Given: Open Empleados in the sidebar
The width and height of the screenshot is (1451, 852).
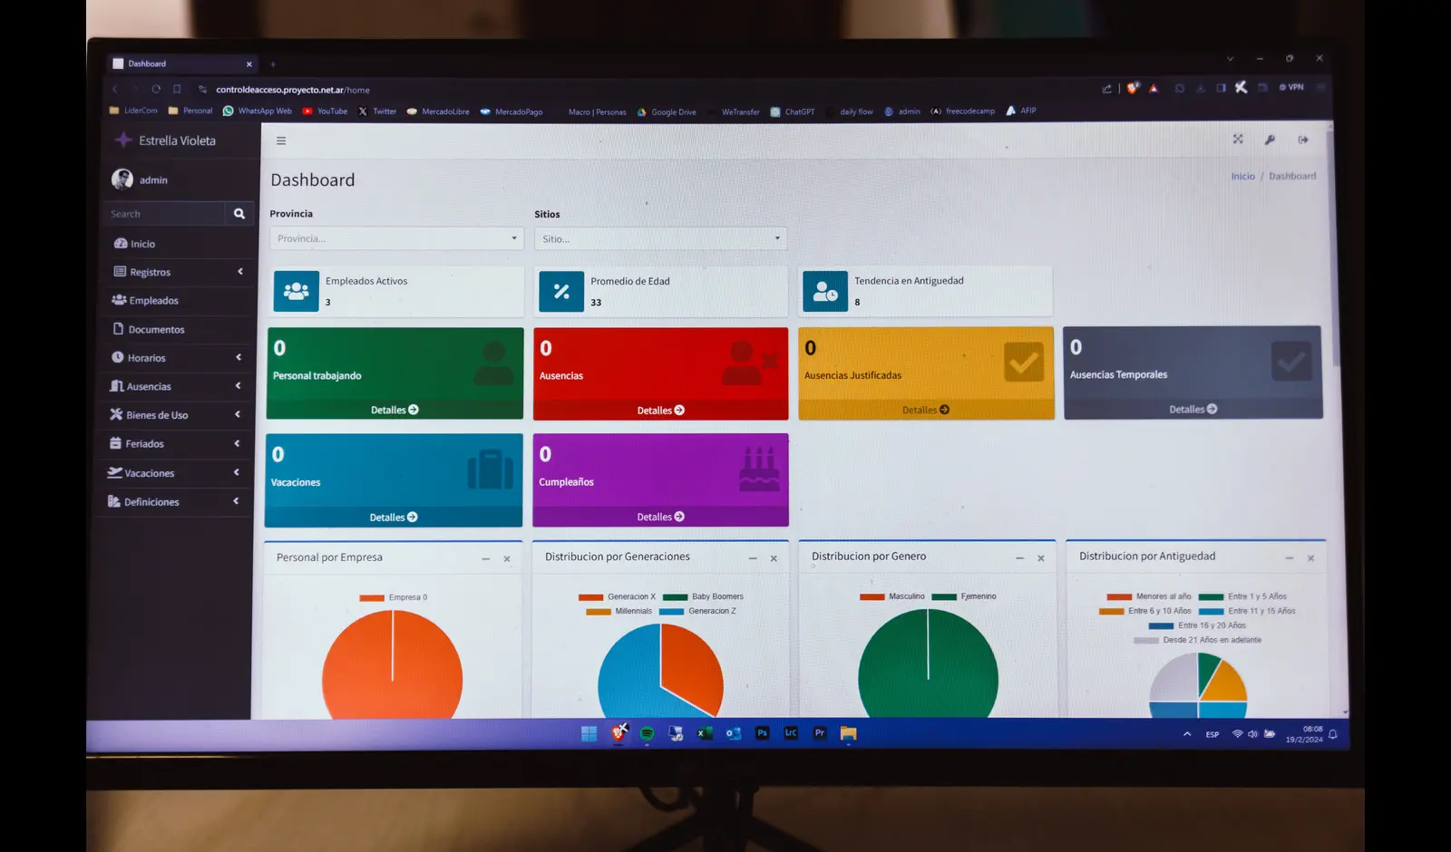Looking at the screenshot, I should pos(153,301).
